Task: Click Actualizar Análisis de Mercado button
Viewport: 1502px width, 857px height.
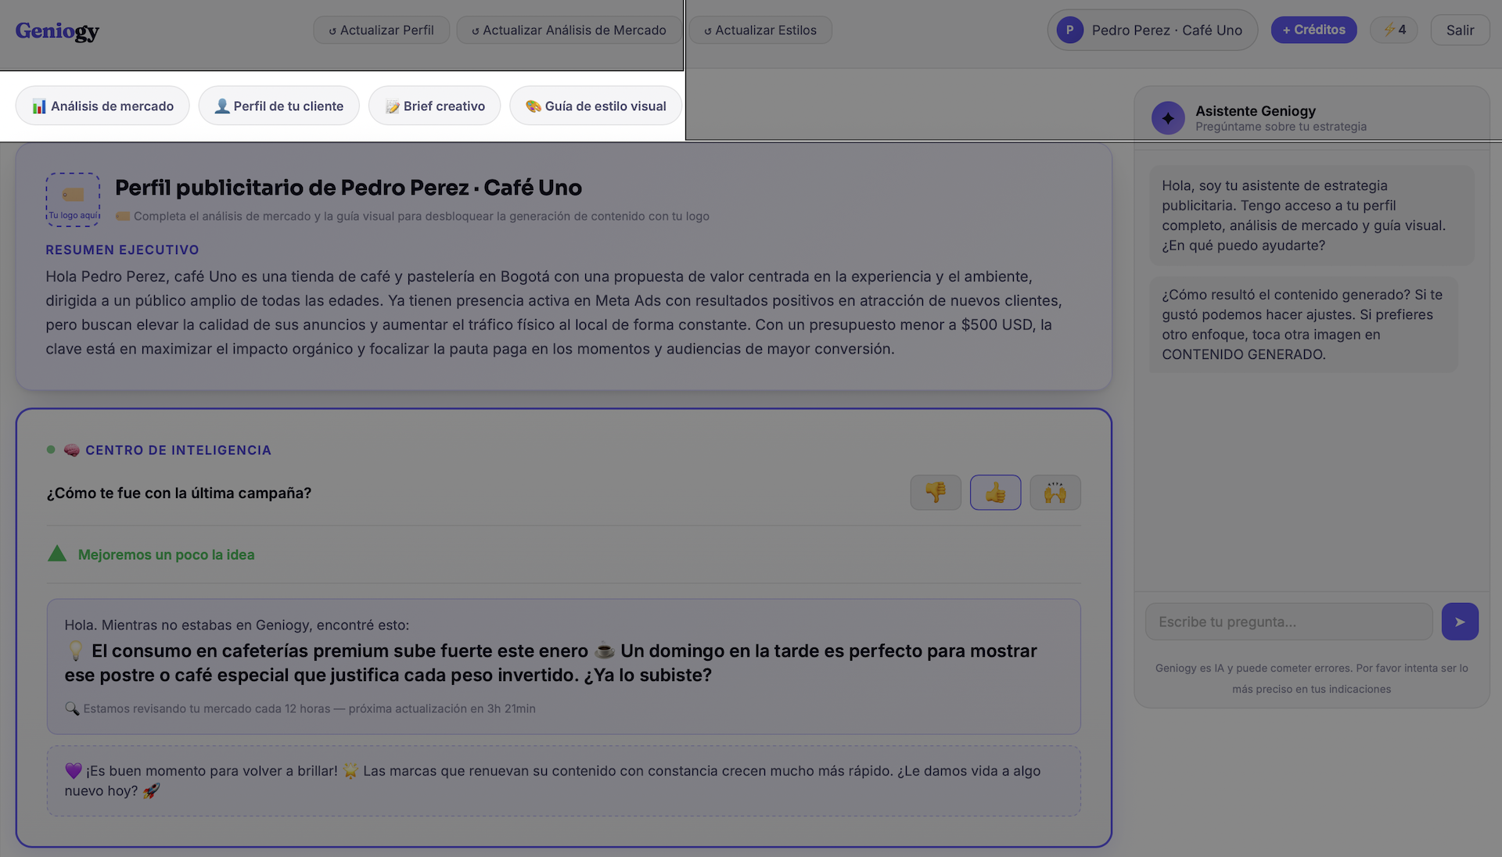Action: point(569,30)
